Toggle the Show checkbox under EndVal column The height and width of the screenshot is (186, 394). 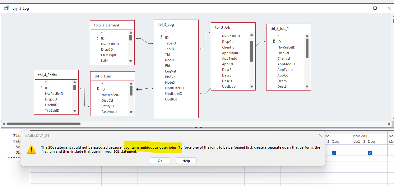pos(370,153)
